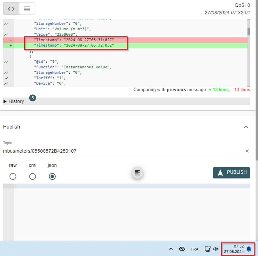
Task: Select the xml payload format
Action: (32, 176)
